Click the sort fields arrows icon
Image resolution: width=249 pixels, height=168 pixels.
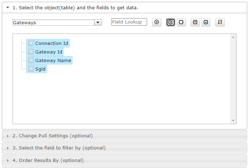[x=220, y=22]
